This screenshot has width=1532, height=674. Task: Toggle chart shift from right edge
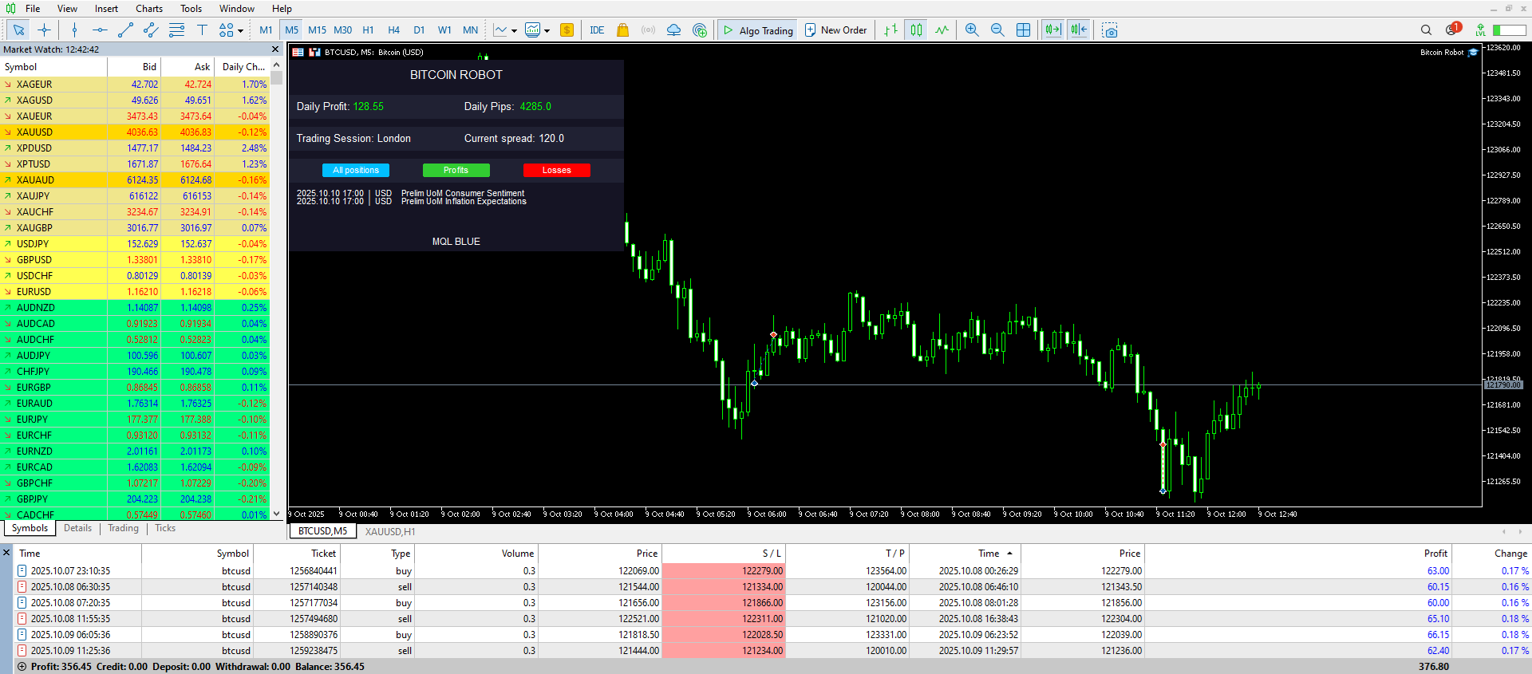pos(1079,30)
